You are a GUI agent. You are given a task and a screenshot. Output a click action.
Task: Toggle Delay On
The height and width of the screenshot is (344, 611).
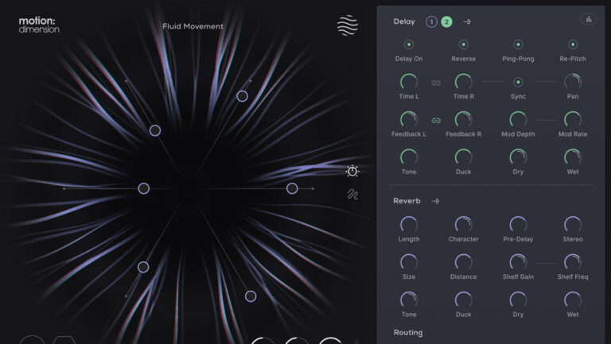(x=409, y=44)
